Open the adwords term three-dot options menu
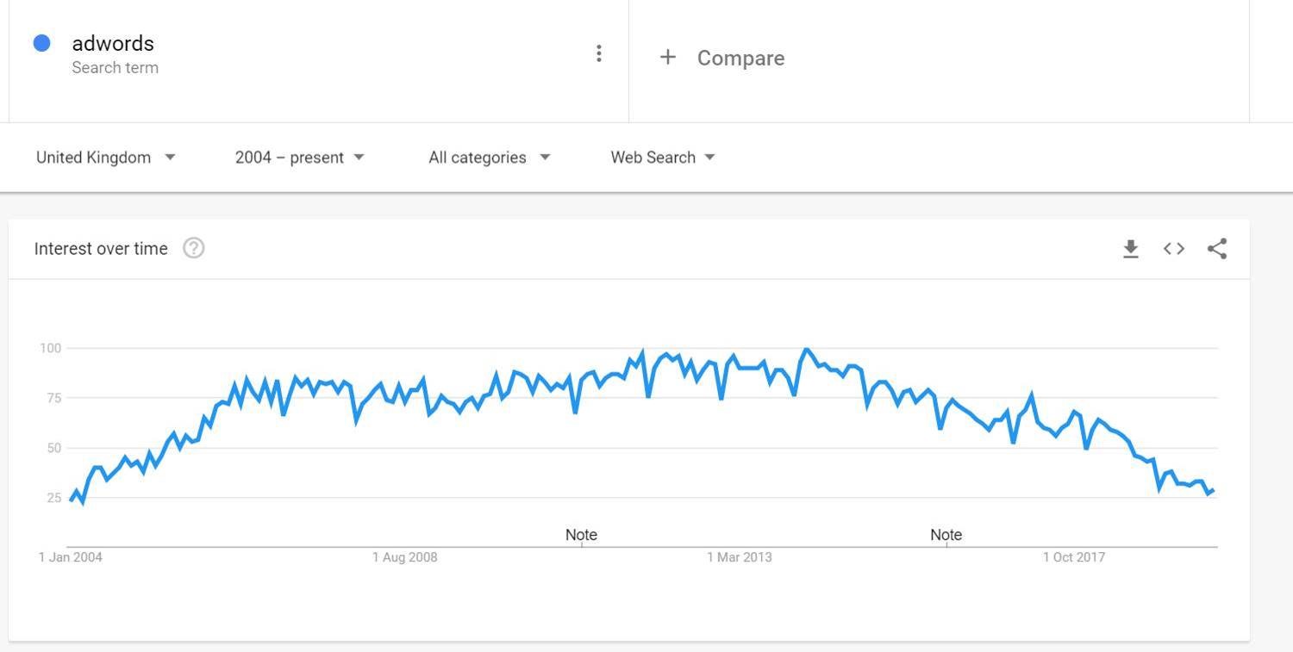1293x652 pixels. click(598, 53)
